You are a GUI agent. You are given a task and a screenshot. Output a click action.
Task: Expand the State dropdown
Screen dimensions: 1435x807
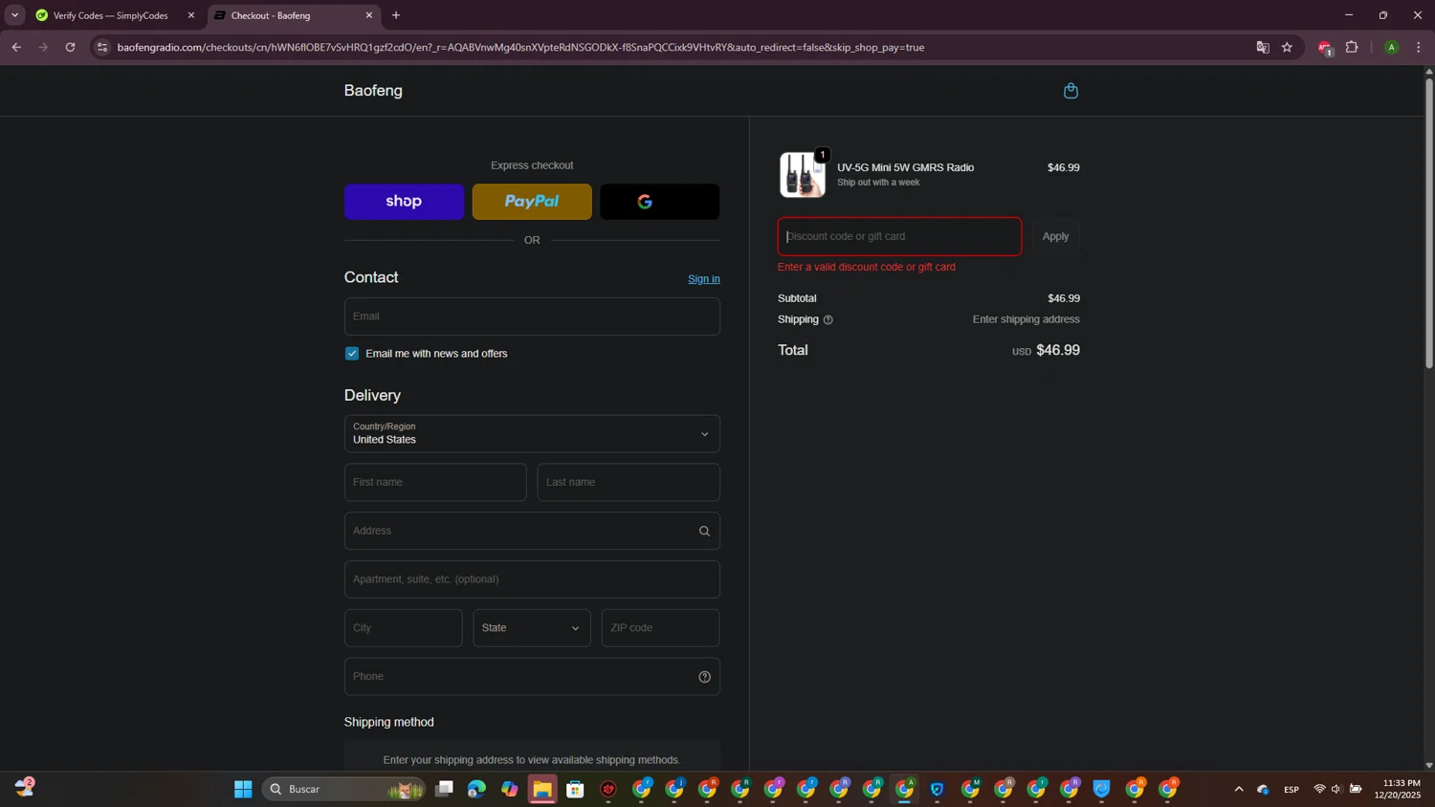(532, 628)
